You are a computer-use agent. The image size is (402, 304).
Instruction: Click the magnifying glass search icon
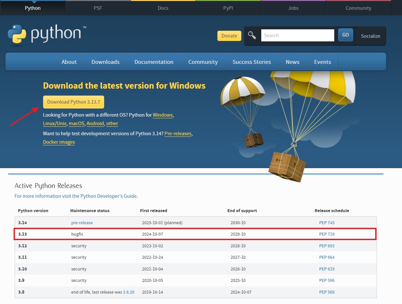click(x=252, y=35)
